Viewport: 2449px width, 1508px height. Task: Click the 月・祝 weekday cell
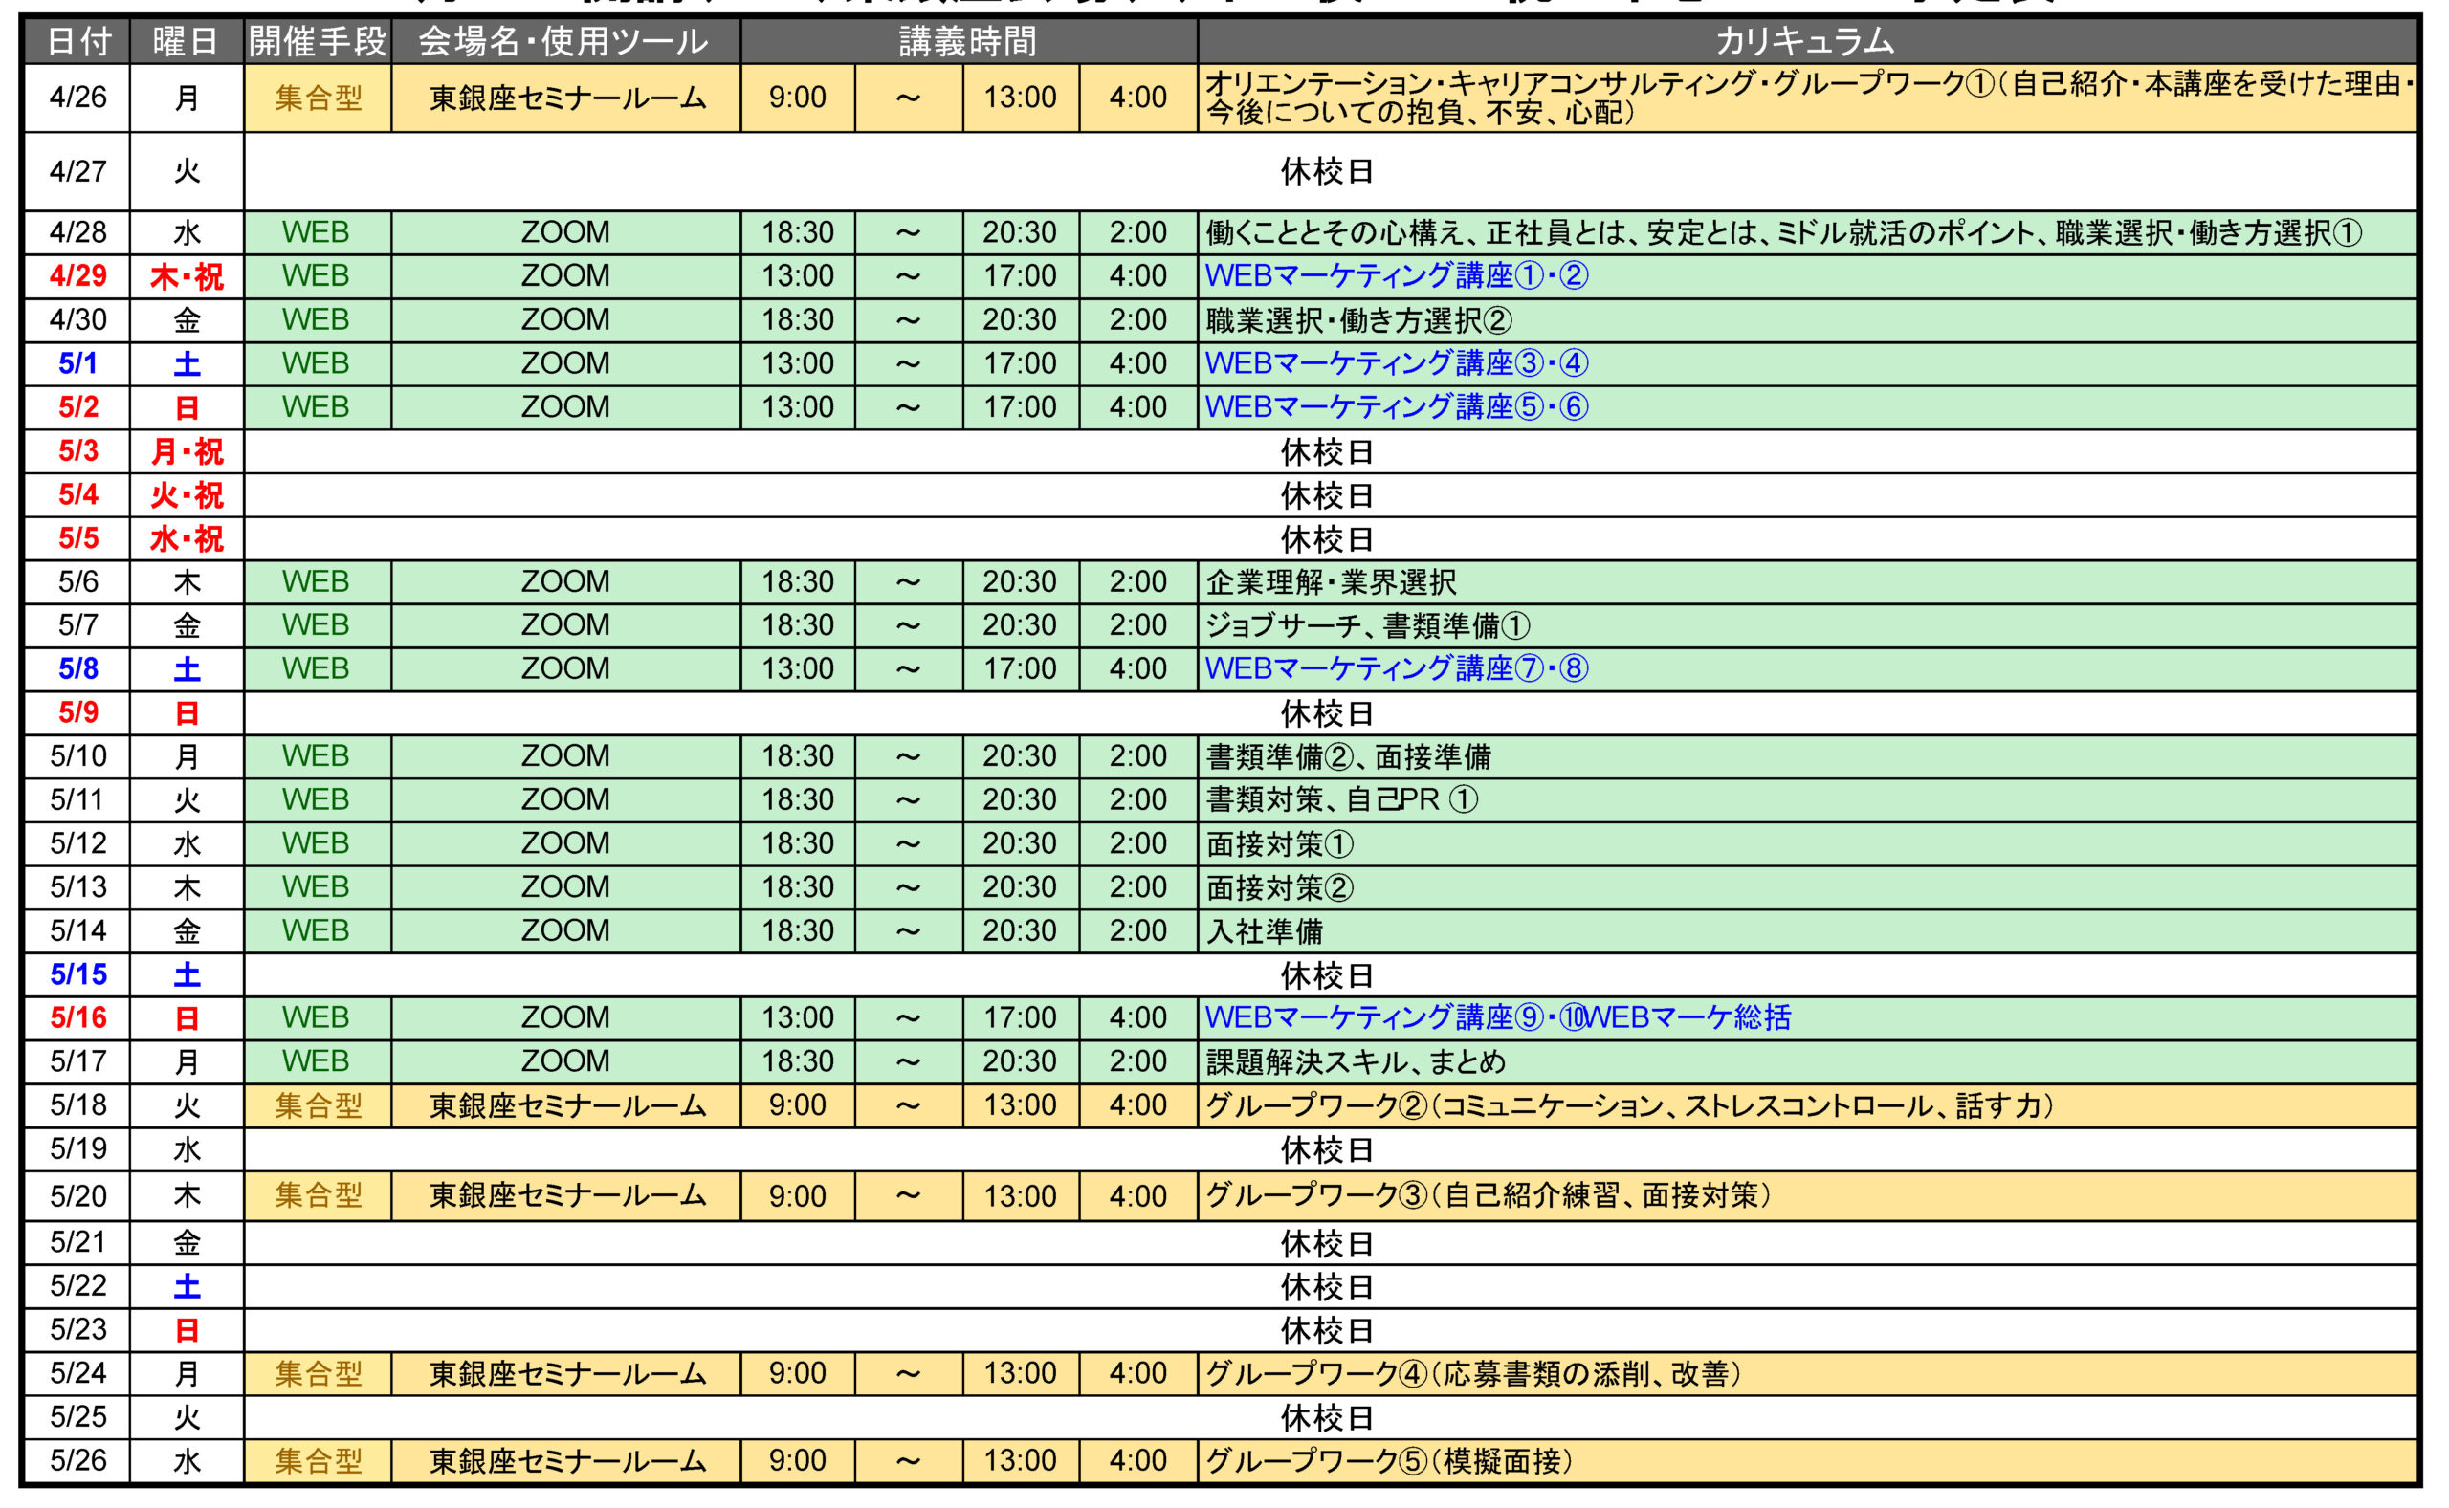pos(187,451)
